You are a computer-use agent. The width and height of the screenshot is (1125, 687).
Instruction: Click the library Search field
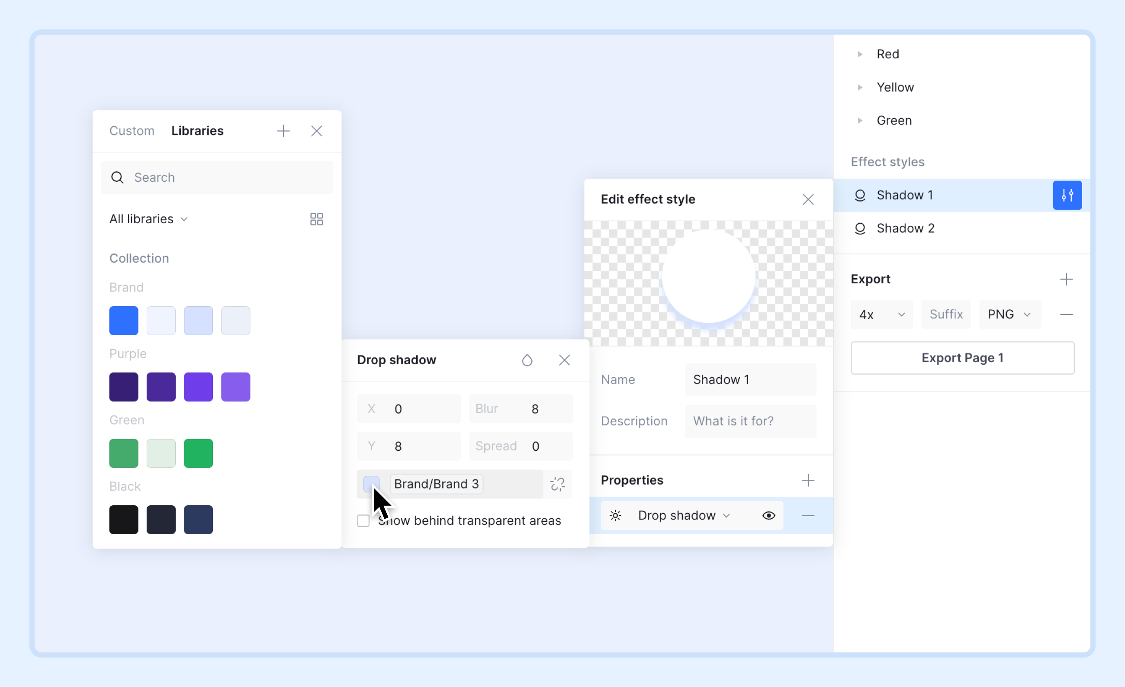point(217,177)
